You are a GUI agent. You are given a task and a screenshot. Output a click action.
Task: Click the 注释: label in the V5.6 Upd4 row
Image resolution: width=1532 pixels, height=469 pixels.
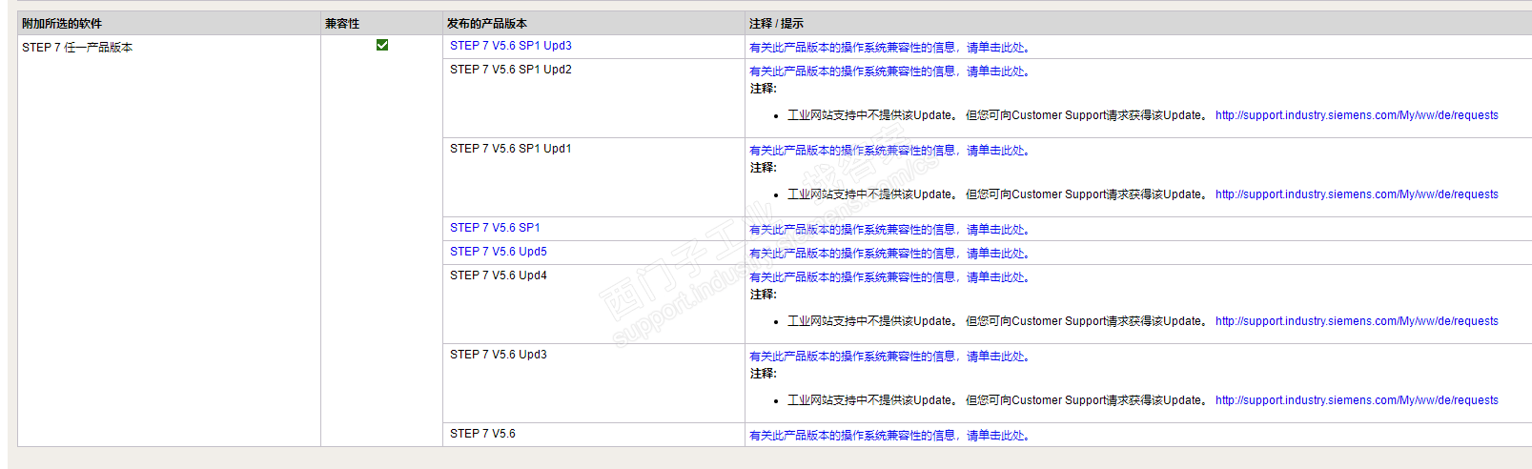pos(763,295)
